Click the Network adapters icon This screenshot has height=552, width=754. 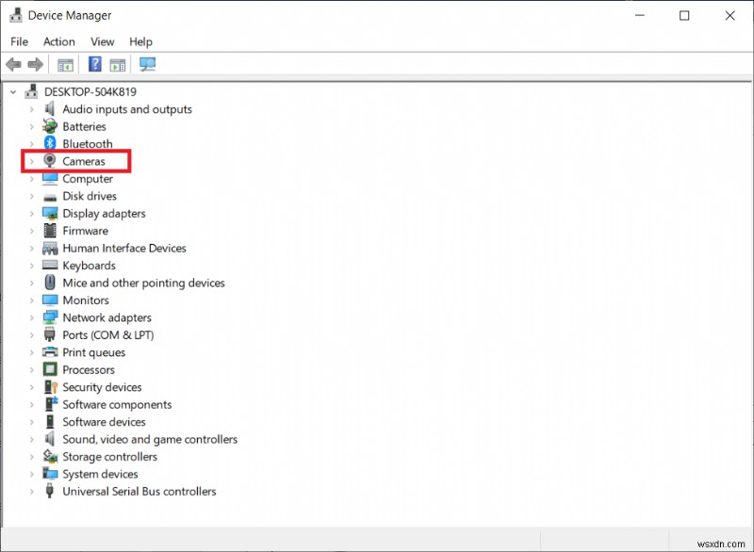pyautogui.click(x=49, y=317)
